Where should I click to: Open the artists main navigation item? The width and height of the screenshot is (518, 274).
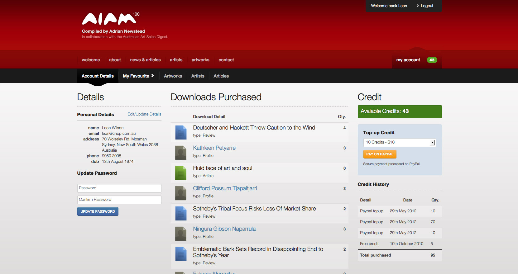[176, 60]
